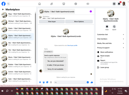Open Grimm conversation in chat list
Viewport: 129px width, 95px height.
pos(17,73)
